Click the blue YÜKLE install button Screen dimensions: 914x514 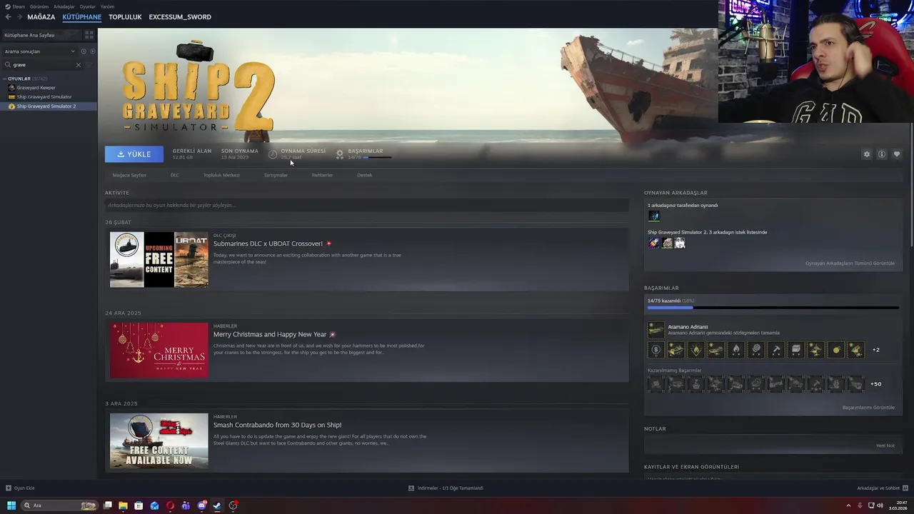pos(134,154)
